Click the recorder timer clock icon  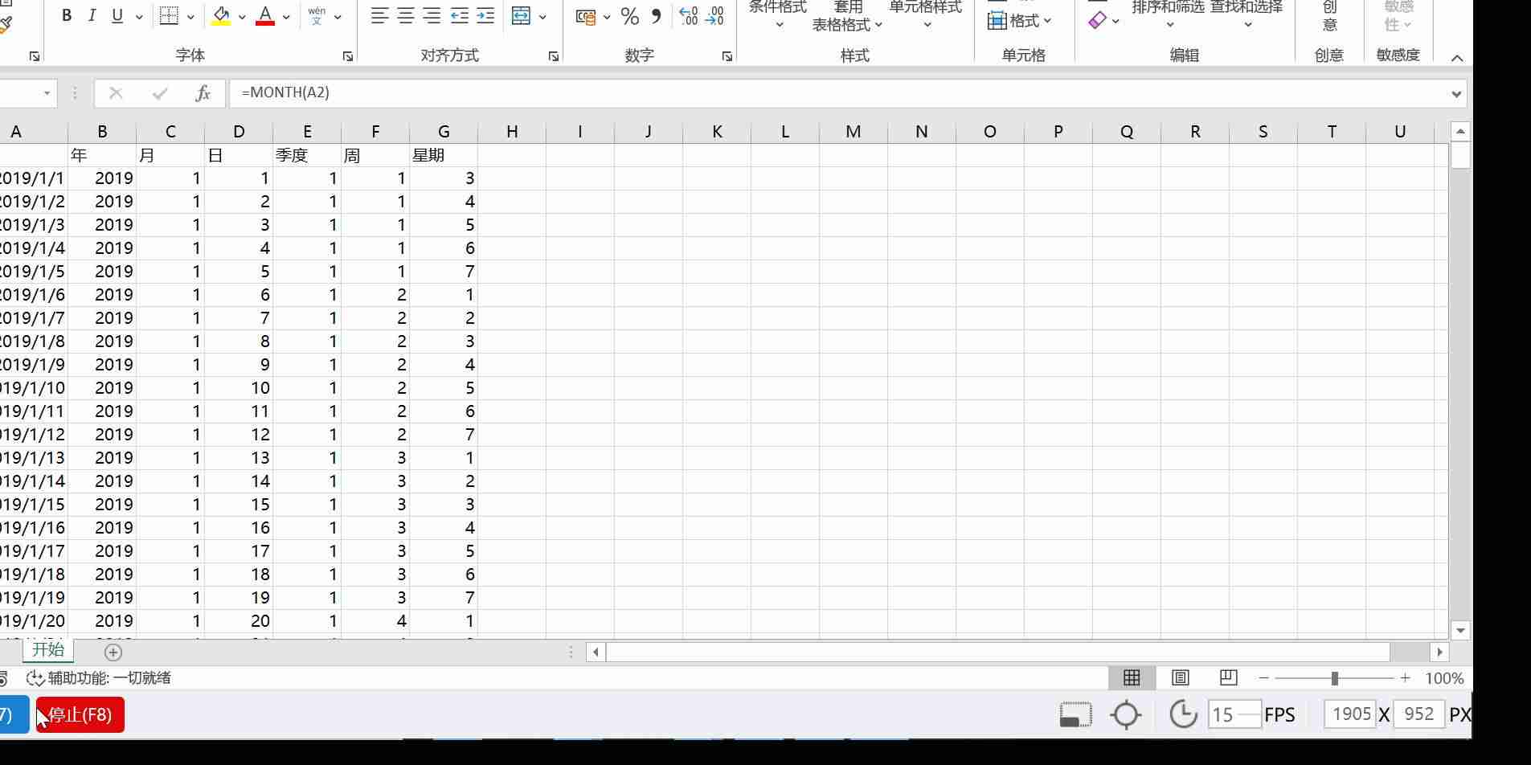coord(1183,714)
